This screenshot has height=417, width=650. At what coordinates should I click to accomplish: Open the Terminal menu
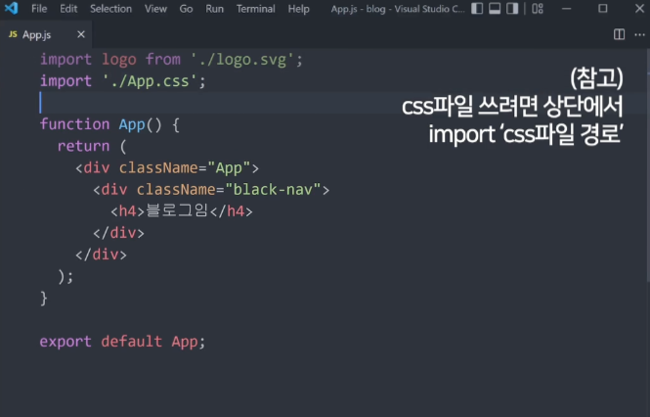[x=256, y=9]
